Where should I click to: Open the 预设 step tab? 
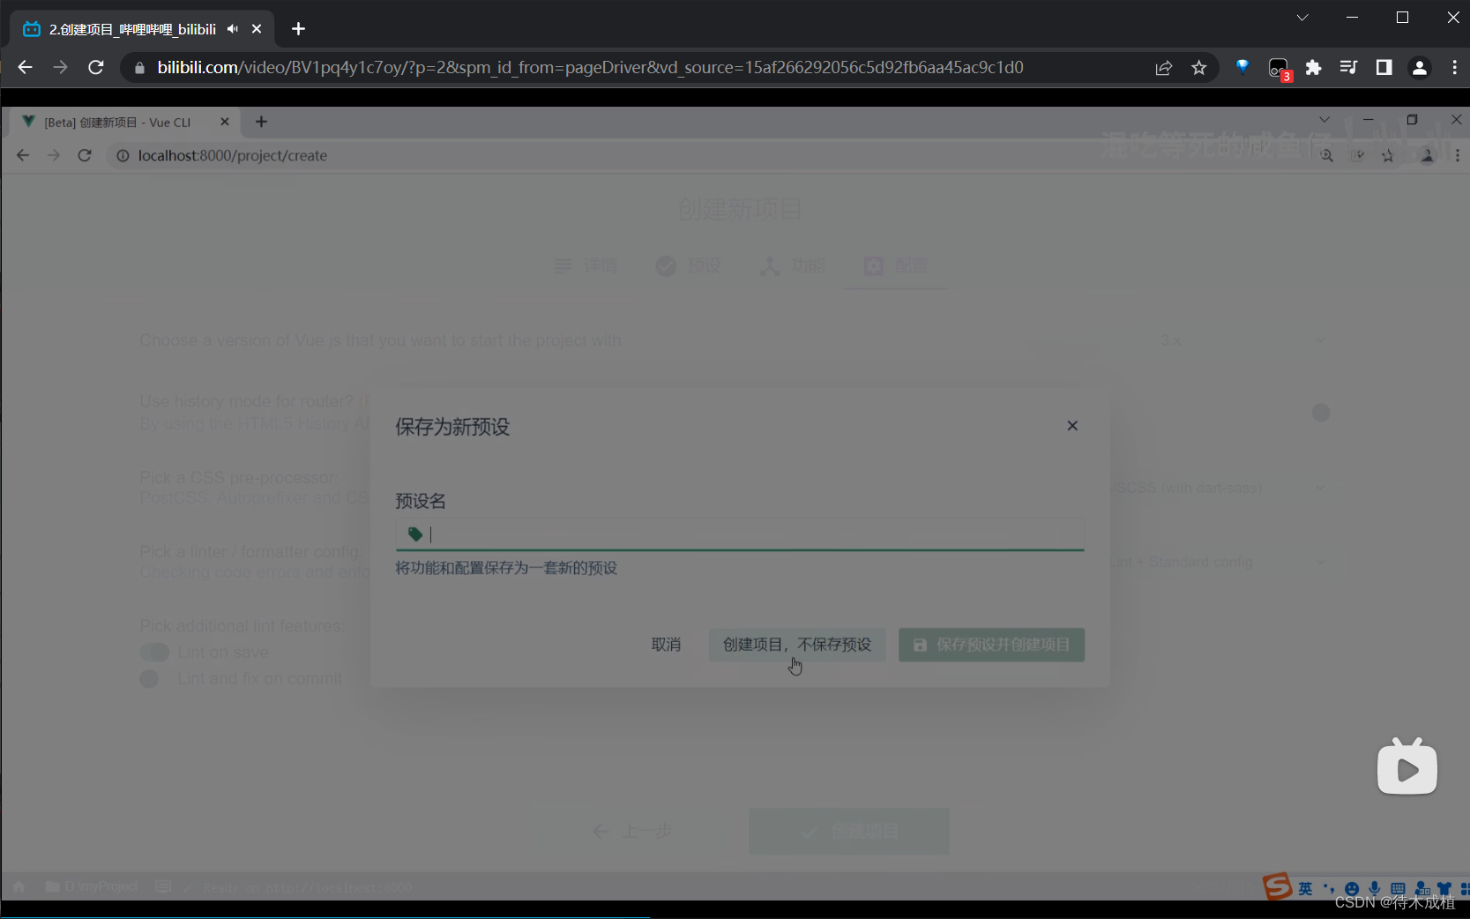point(689,265)
